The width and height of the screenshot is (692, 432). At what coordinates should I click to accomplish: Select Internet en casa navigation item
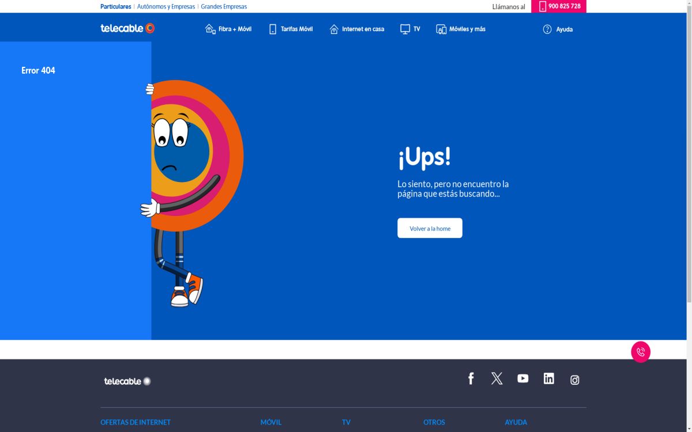pyautogui.click(x=356, y=29)
